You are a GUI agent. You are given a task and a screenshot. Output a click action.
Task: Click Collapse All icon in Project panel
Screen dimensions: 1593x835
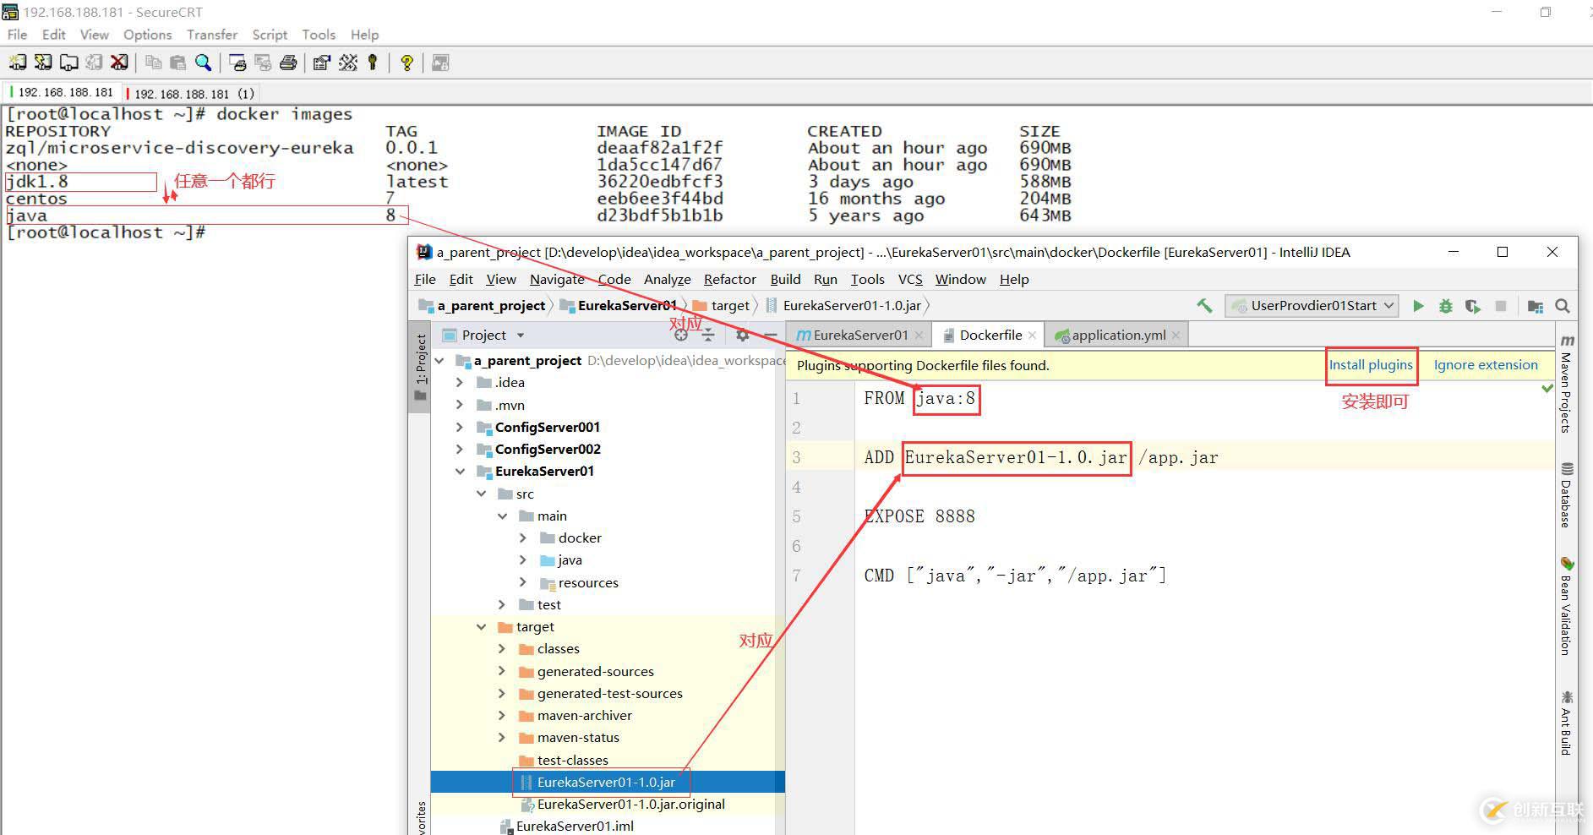pos(708,335)
